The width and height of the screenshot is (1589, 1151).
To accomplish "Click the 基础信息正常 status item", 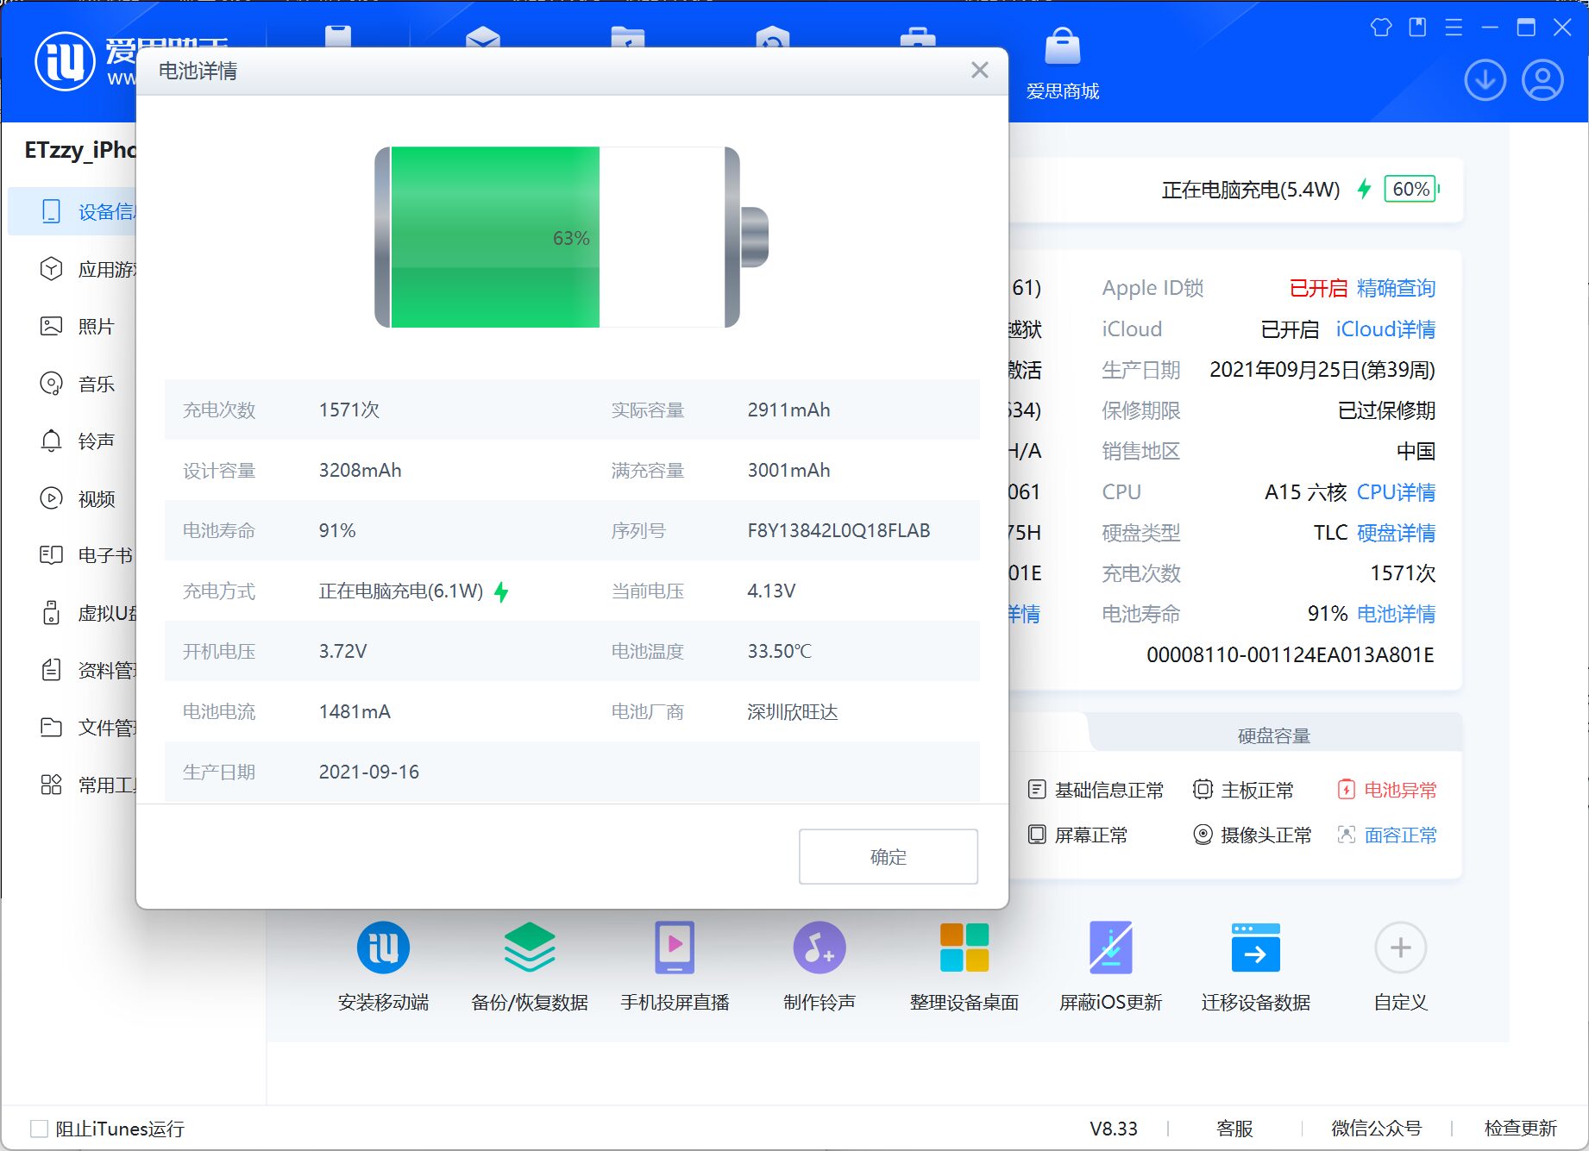I will coord(1096,790).
